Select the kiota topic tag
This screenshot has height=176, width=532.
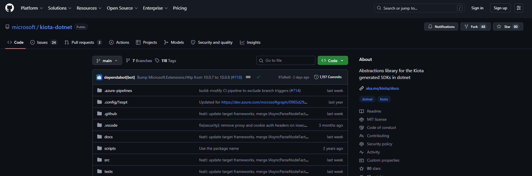(384, 99)
